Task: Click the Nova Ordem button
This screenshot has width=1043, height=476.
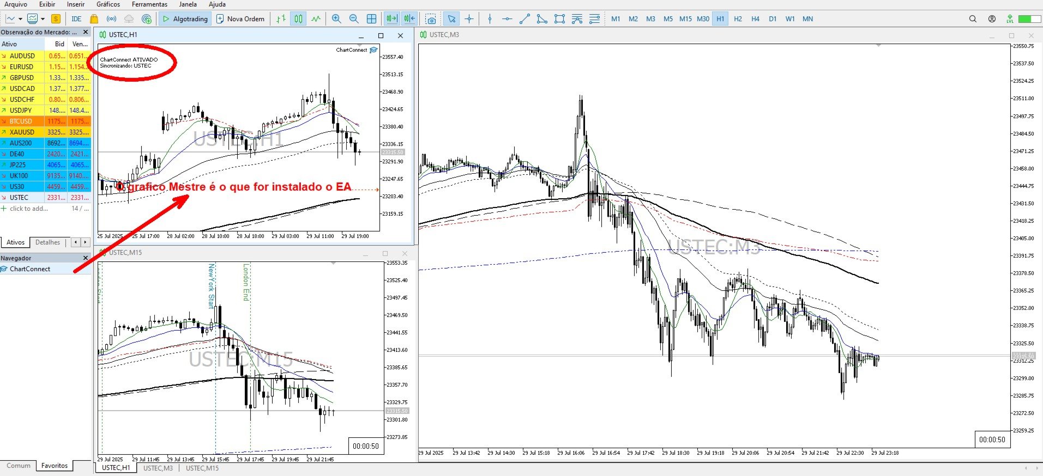Action: click(240, 19)
